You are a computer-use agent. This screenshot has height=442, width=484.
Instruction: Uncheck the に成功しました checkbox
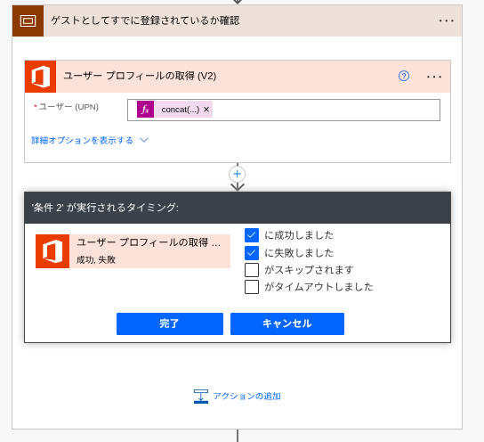tap(252, 235)
